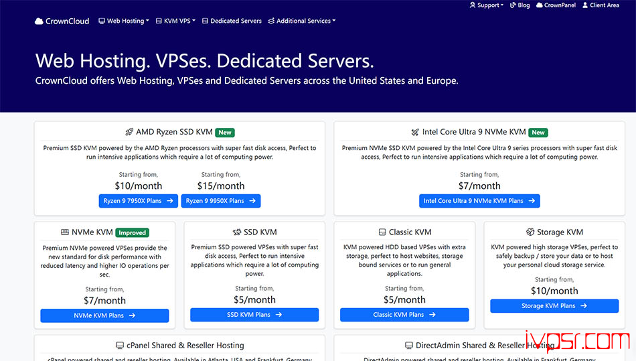This screenshot has width=636, height=361.
Task: Go to the Blog page
Action: tap(520, 5)
